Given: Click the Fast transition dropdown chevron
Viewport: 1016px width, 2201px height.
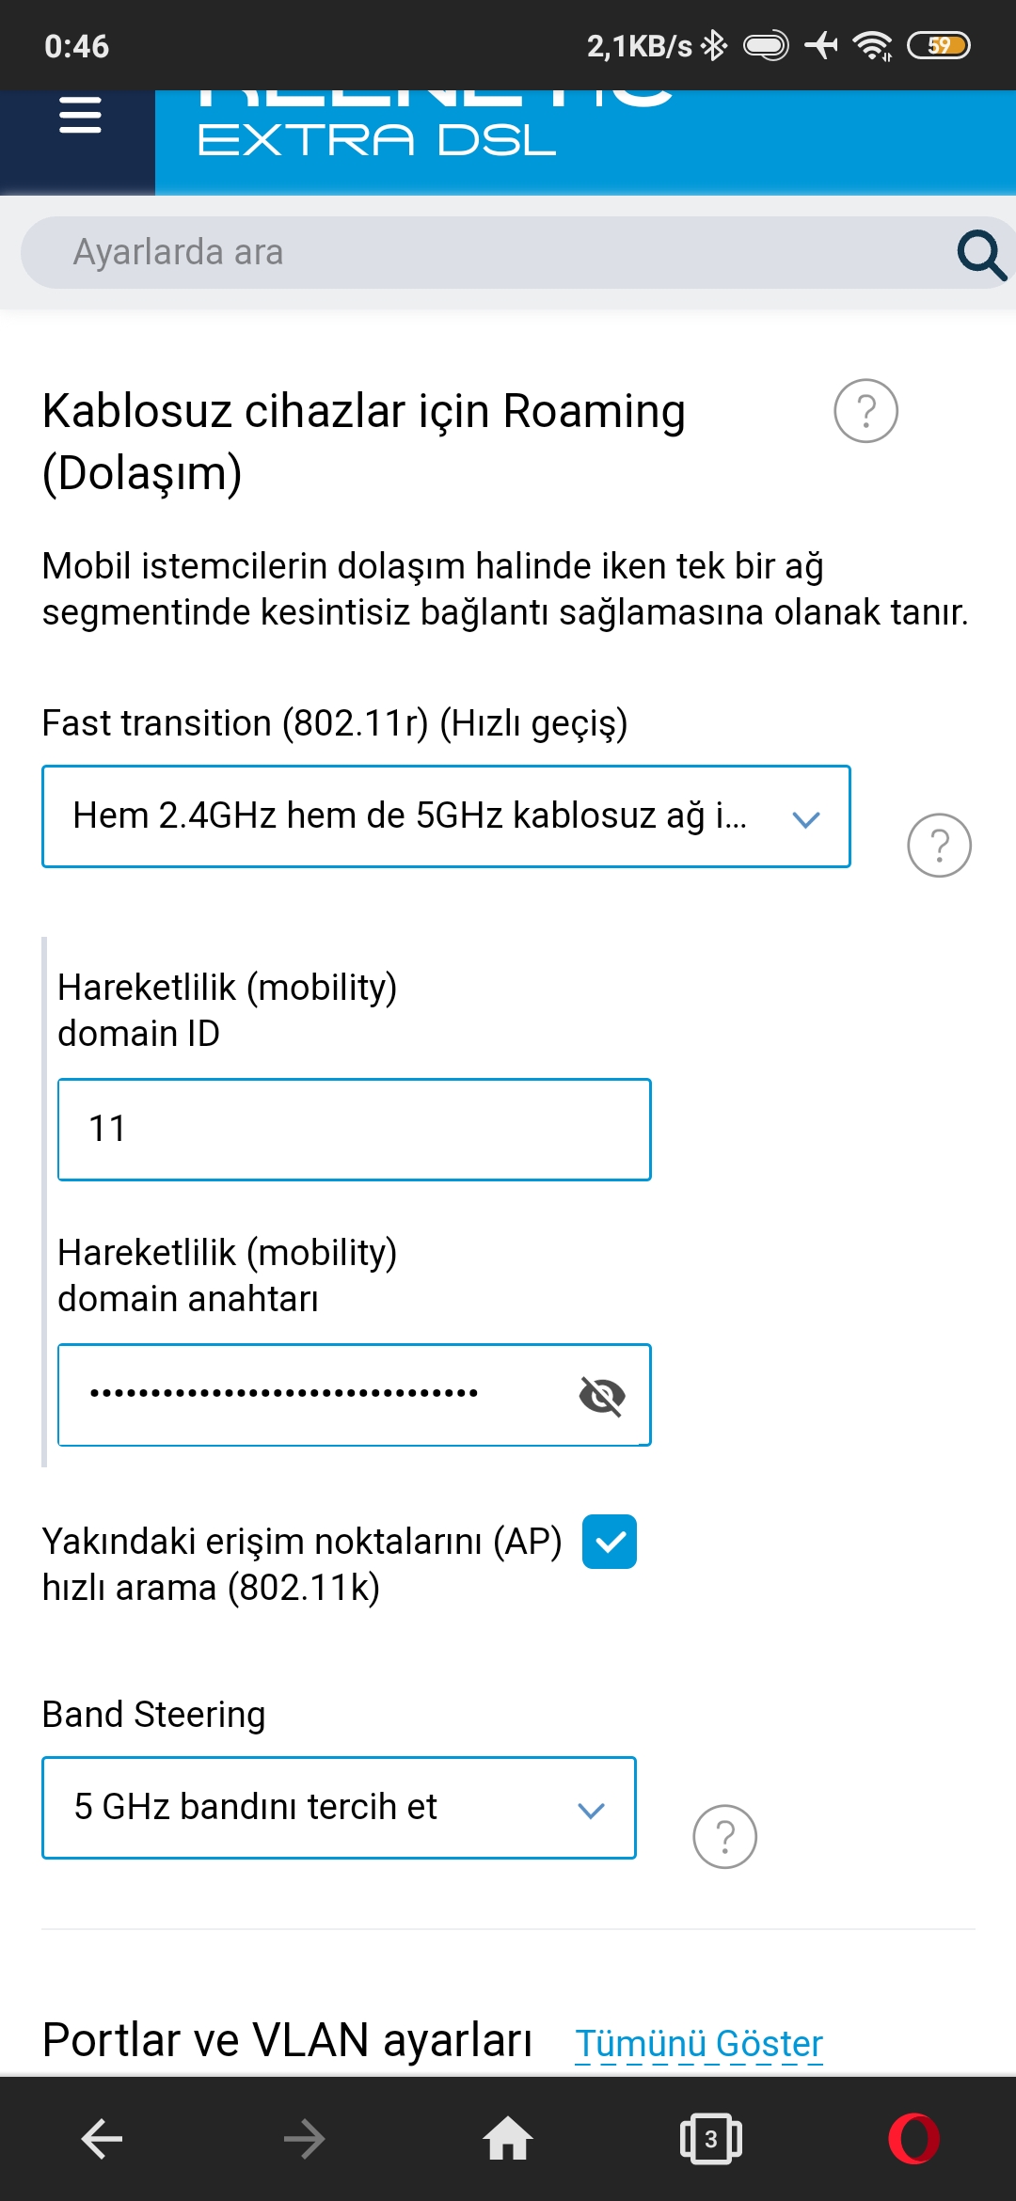Looking at the screenshot, I should (x=806, y=819).
